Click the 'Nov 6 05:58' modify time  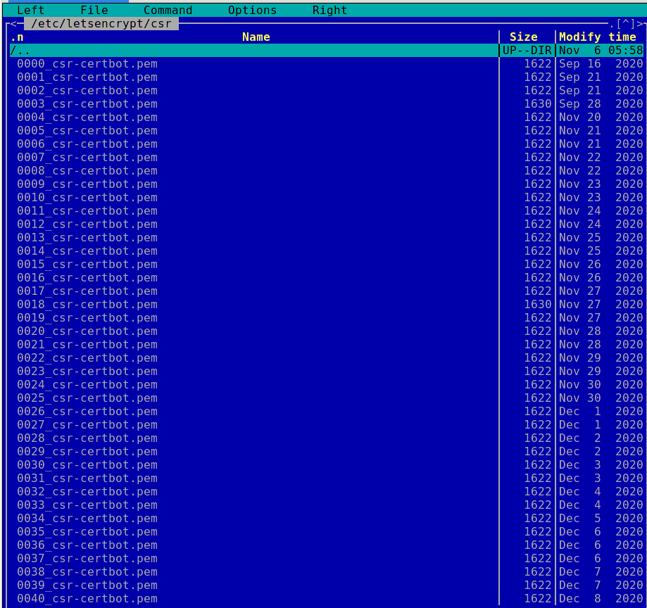click(x=601, y=51)
